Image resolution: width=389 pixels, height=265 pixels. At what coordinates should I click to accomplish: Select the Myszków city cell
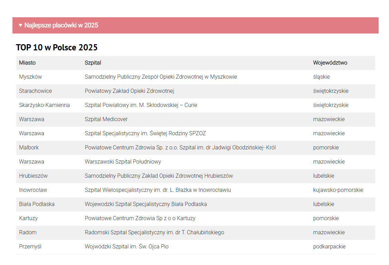tap(30, 77)
